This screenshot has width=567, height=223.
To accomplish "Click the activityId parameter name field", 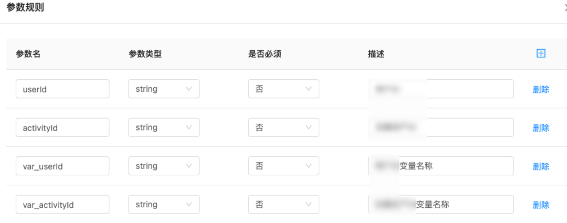I will [62, 128].
